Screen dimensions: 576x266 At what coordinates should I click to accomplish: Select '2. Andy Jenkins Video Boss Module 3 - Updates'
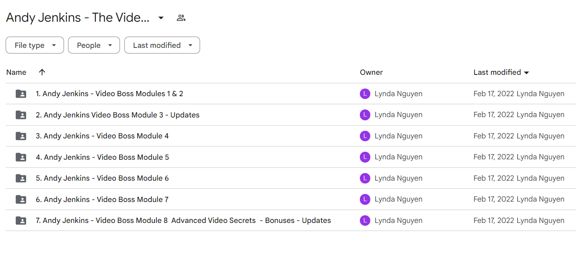(x=118, y=115)
